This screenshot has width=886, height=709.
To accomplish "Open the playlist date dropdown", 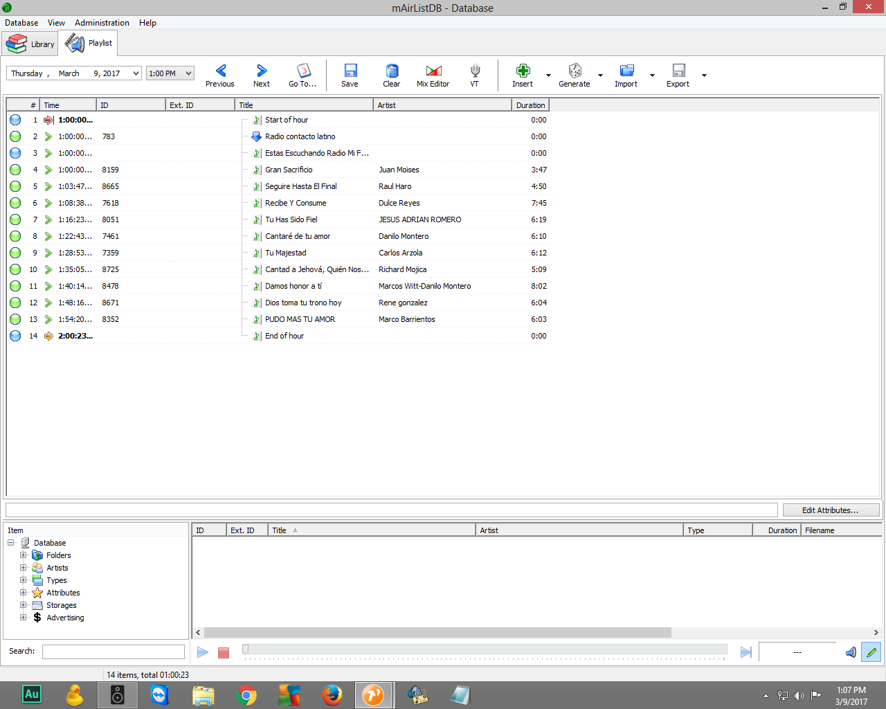I will [136, 73].
